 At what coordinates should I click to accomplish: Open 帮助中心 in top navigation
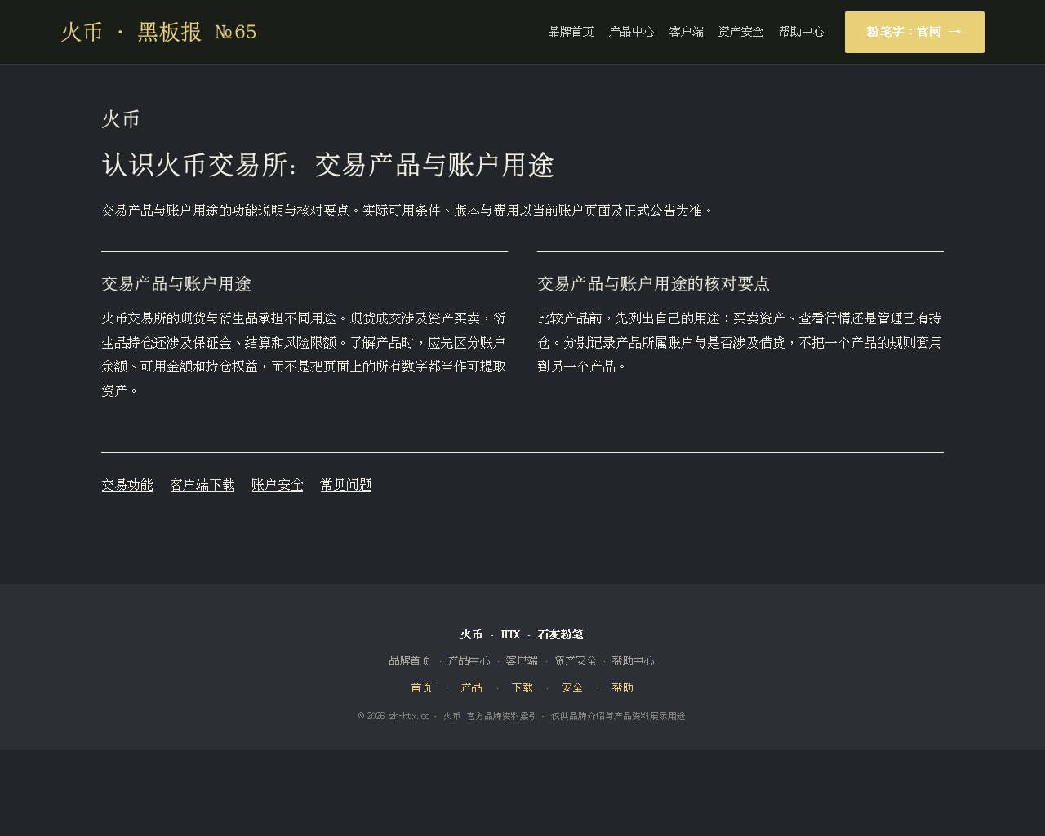(x=801, y=32)
